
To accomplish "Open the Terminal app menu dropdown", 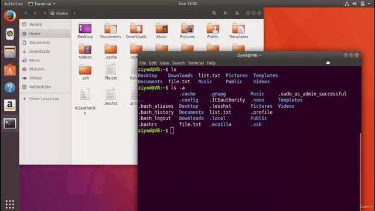I will (x=42, y=4).
